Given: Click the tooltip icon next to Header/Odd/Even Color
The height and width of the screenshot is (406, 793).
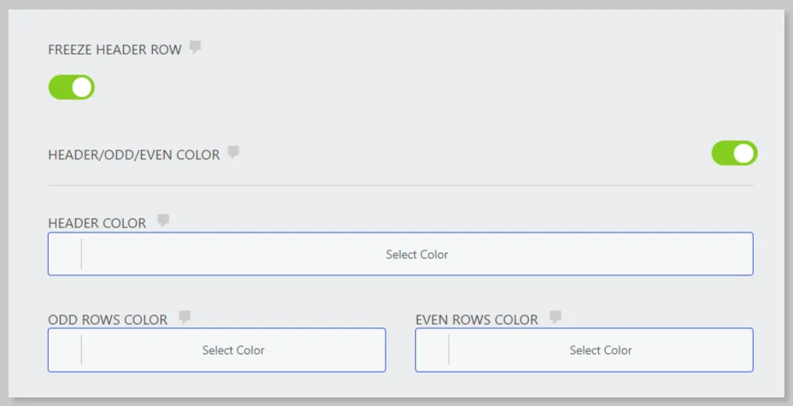Looking at the screenshot, I should pyautogui.click(x=233, y=152).
